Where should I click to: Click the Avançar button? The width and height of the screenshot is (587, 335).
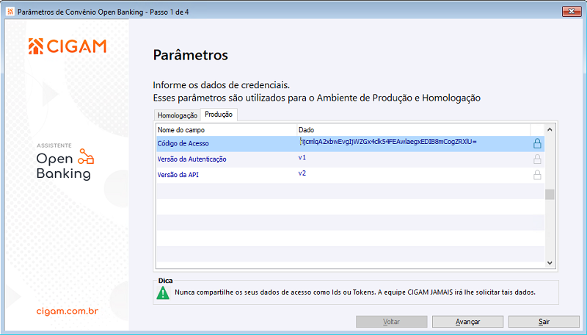coord(467,322)
